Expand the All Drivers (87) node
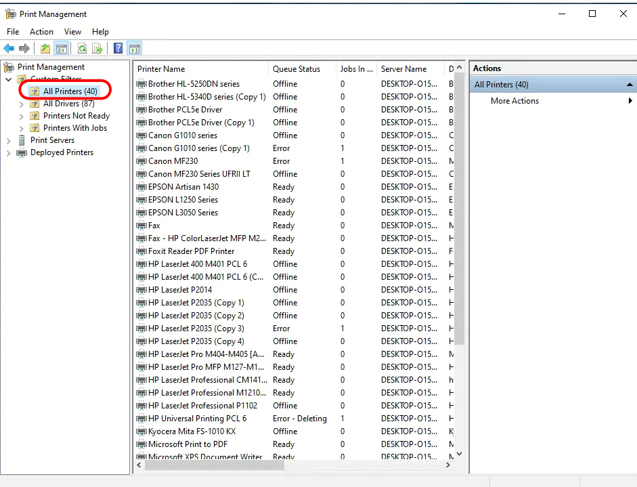Viewport: 637px width, 487px height. pos(22,104)
